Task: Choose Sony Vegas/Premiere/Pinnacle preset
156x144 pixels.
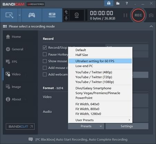Action: (100, 93)
